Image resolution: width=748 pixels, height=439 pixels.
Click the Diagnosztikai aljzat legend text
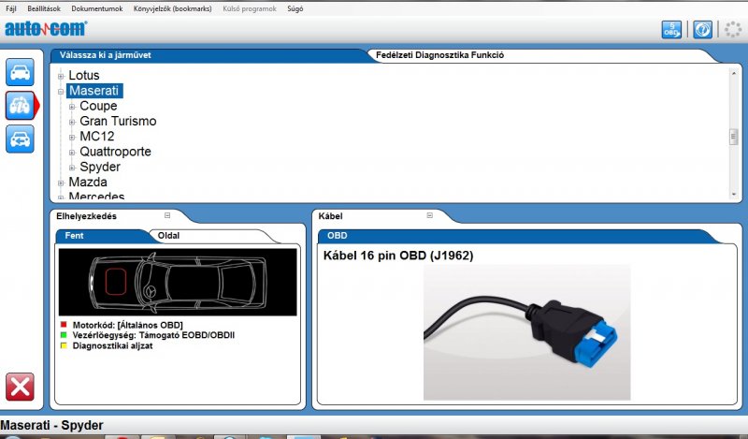pyautogui.click(x=112, y=345)
